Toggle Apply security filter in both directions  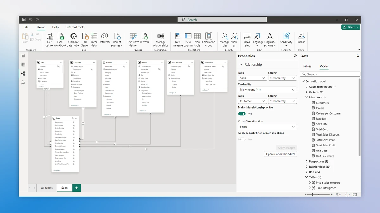click(242, 139)
